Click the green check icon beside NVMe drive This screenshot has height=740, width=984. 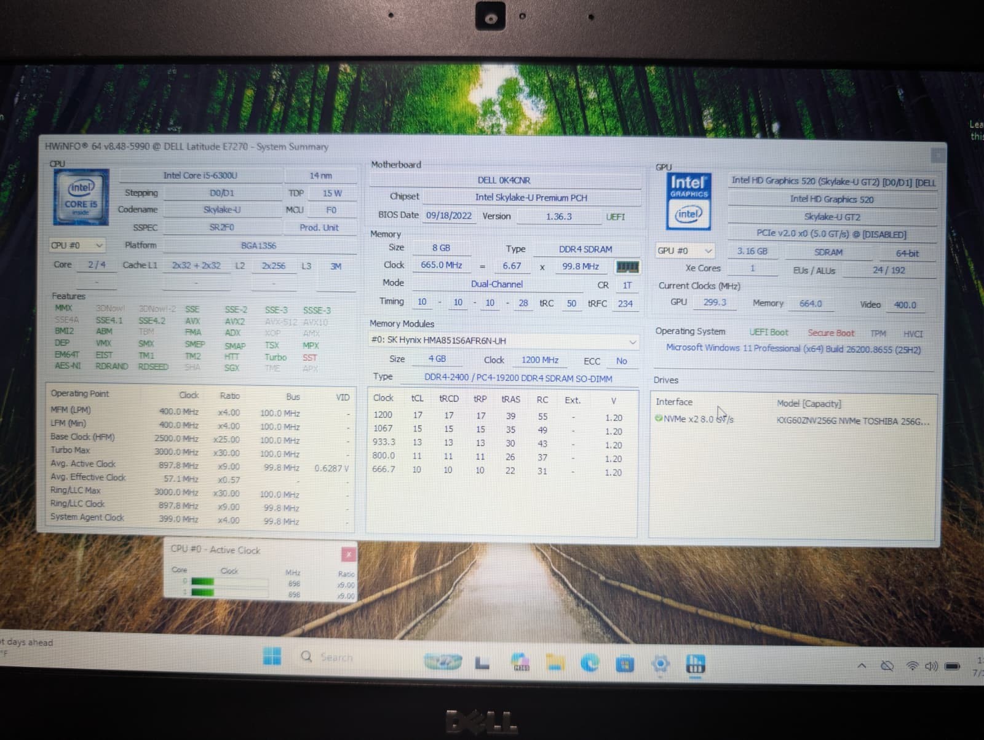click(x=659, y=418)
